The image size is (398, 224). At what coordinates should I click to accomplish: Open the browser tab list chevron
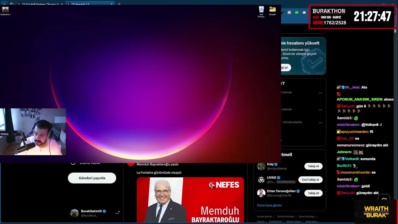click(4, 4)
